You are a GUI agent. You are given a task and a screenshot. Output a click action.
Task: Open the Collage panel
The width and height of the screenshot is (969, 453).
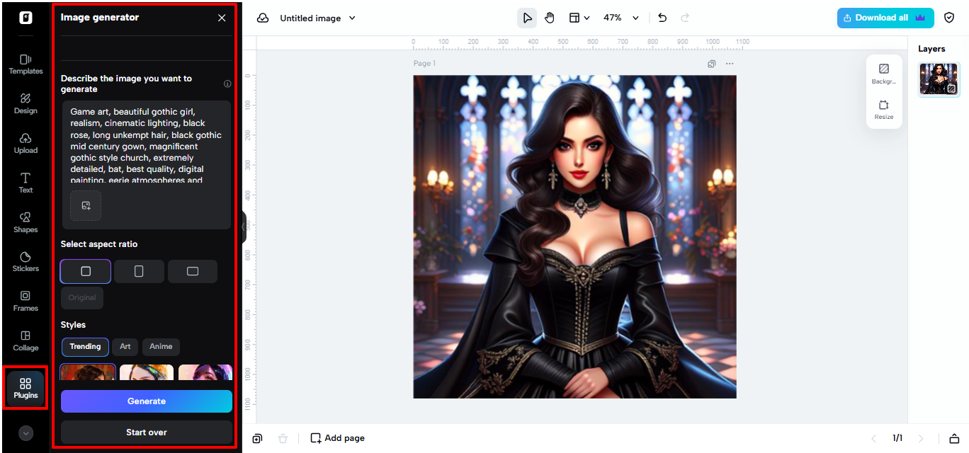coord(25,341)
